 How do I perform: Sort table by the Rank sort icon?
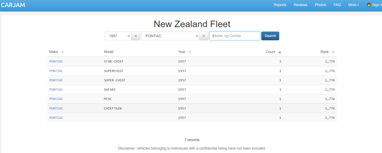[333, 52]
